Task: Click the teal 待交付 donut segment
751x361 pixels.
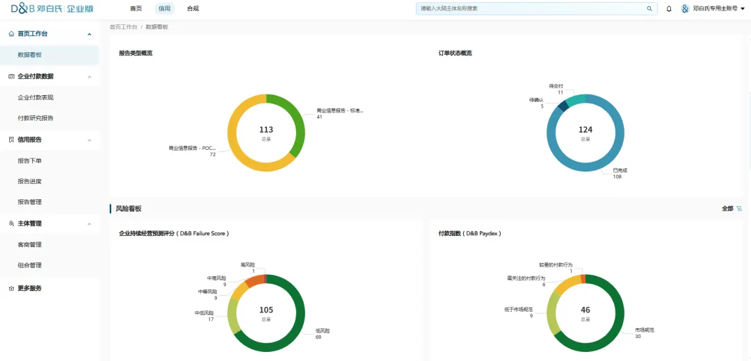Action: 576,99
